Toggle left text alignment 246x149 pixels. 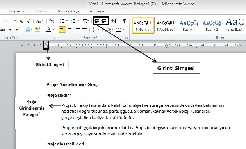click(62, 29)
